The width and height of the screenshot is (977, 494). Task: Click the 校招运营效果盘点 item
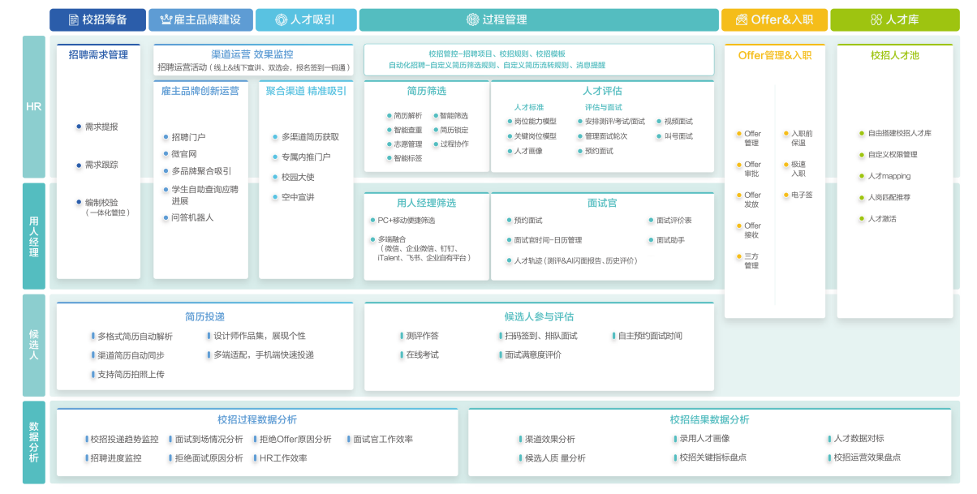[x=867, y=457]
